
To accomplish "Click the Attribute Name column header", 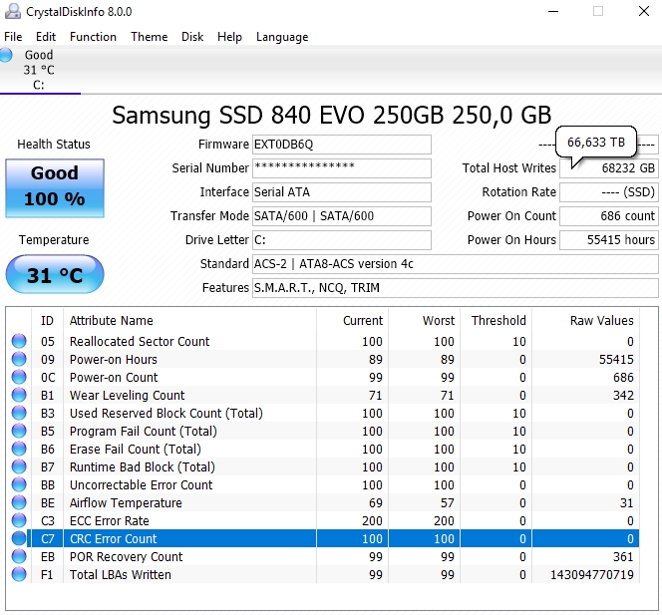I will [189, 320].
